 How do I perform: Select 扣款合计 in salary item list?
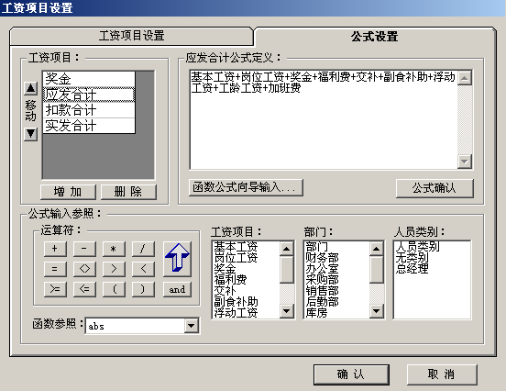tap(89, 110)
